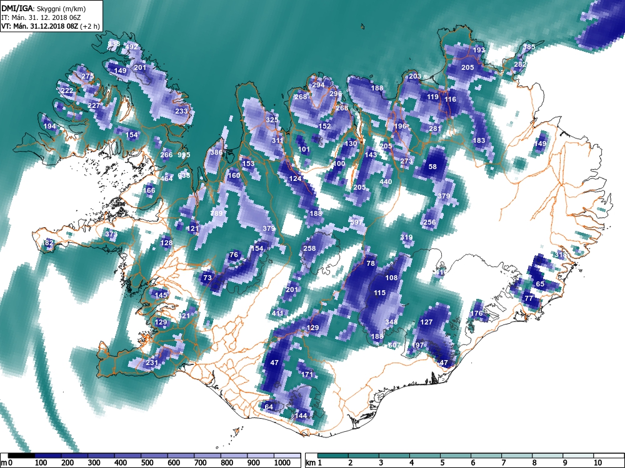
Task: Click the visibility value 124
Action: pyautogui.click(x=296, y=178)
